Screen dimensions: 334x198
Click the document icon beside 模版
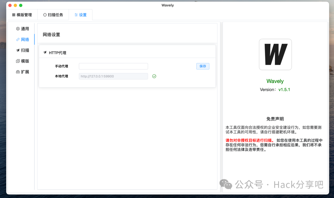tap(18, 61)
